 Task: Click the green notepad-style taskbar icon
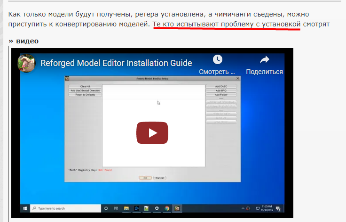[147, 208]
